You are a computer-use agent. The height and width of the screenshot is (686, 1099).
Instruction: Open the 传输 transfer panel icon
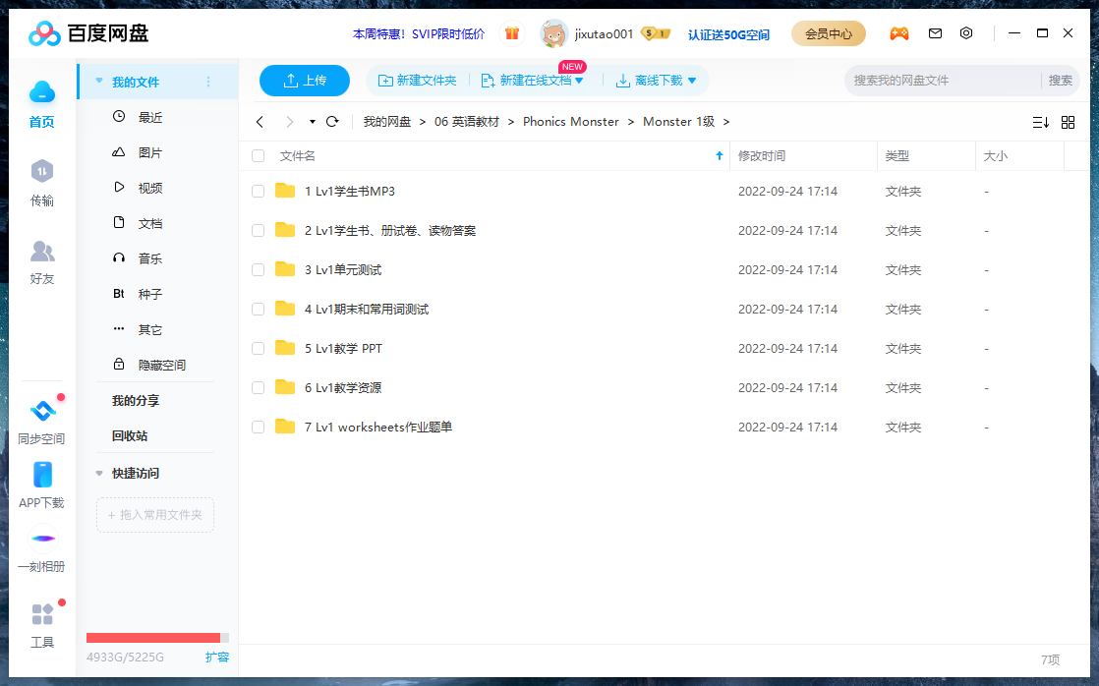(x=41, y=172)
